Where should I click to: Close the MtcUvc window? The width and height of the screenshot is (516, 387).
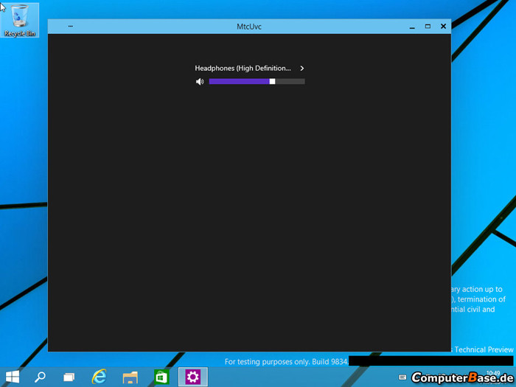443,27
